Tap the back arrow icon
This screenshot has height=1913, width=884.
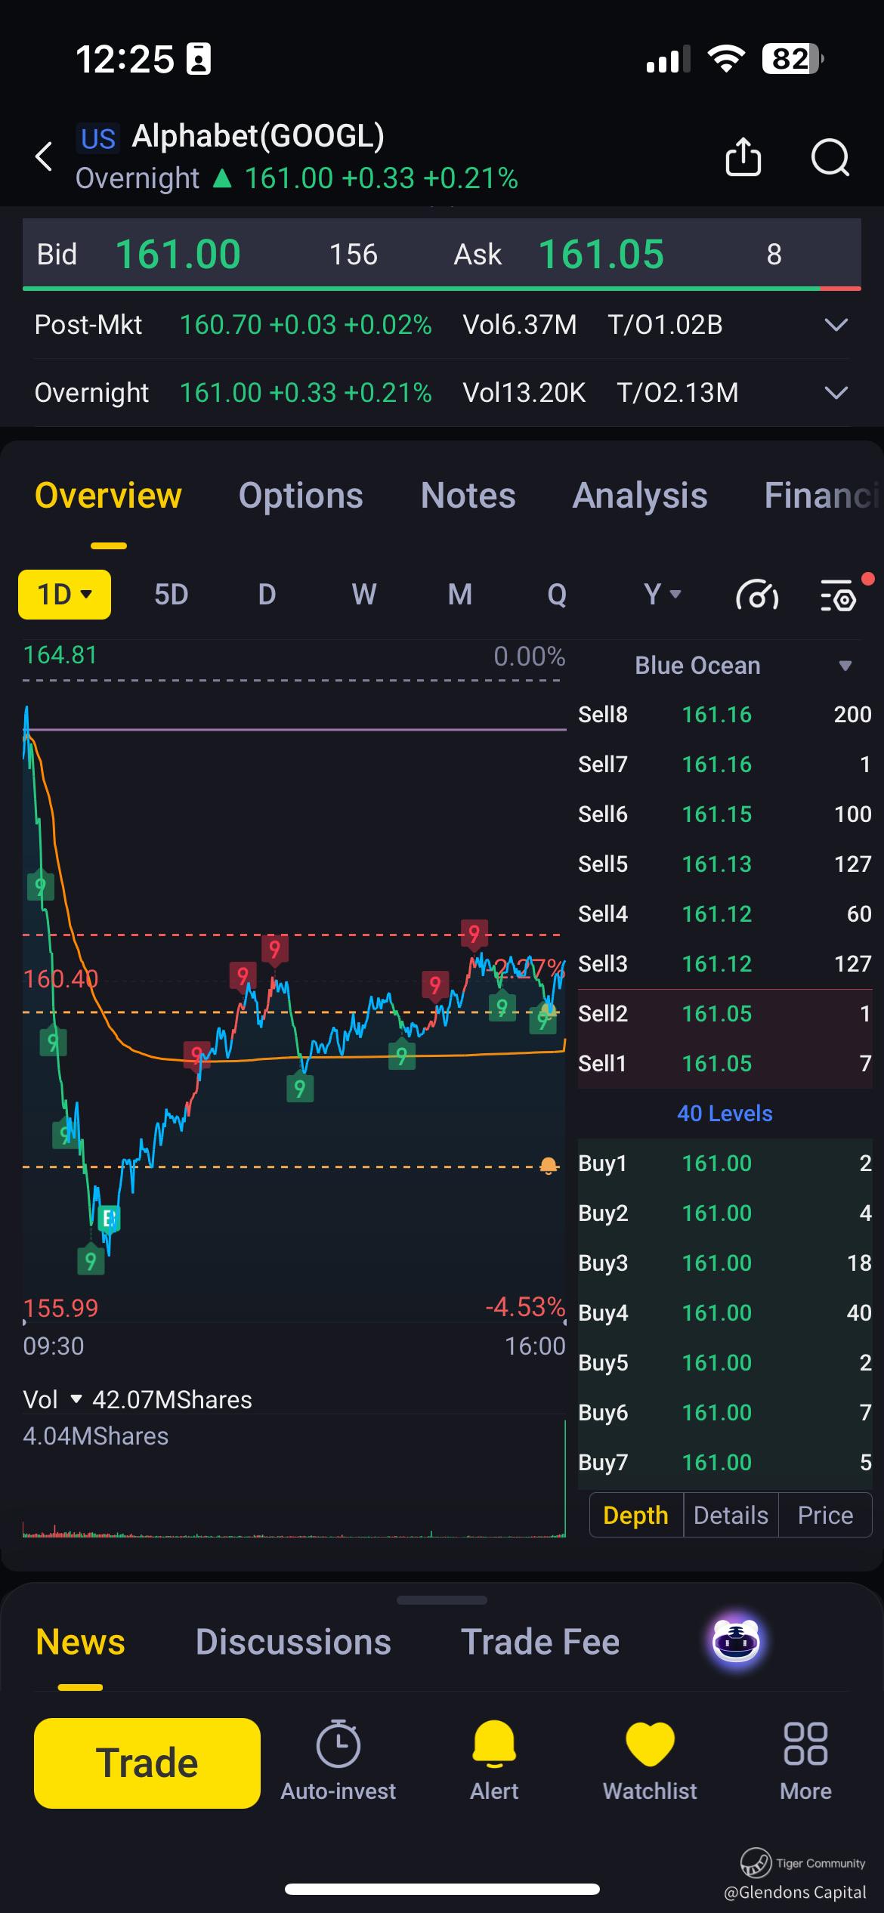[x=44, y=156]
